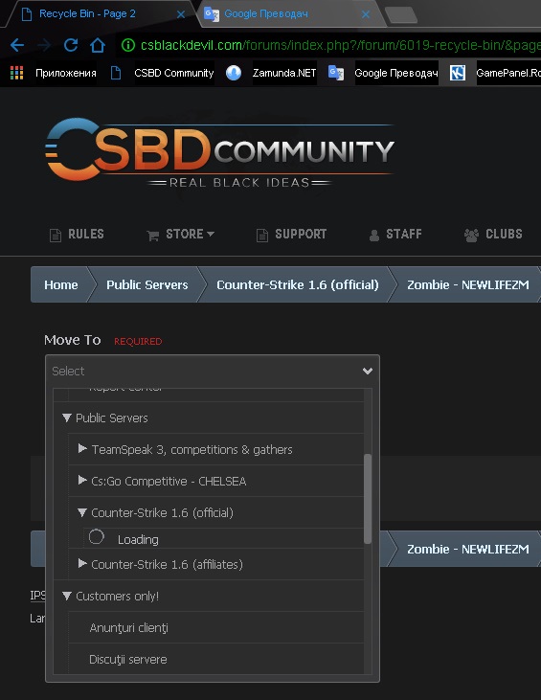Open CSBD Community bookmark
This screenshot has width=541, height=700.
point(173,73)
